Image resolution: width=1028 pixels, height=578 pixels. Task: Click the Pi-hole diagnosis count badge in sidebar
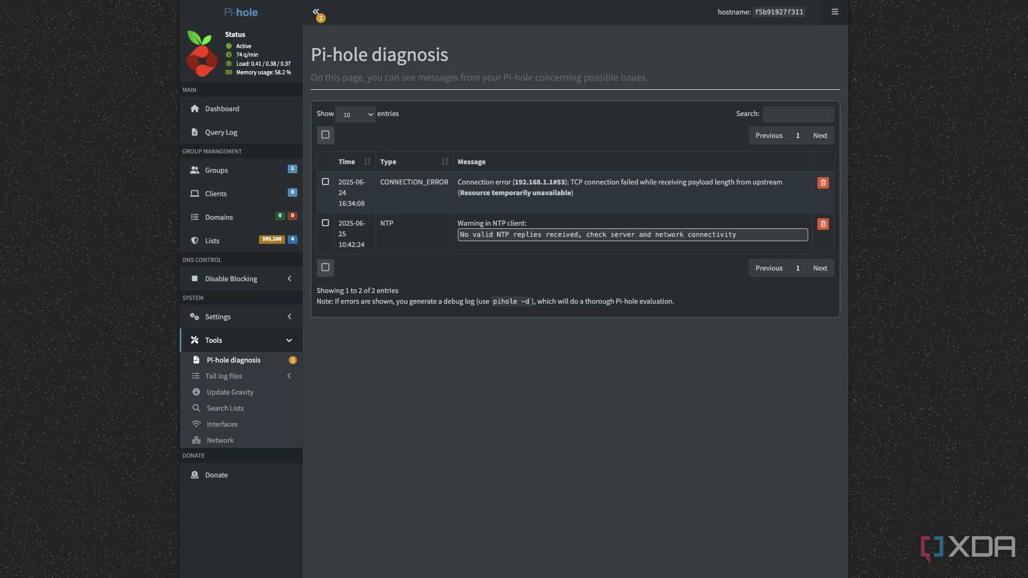pyautogui.click(x=293, y=360)
